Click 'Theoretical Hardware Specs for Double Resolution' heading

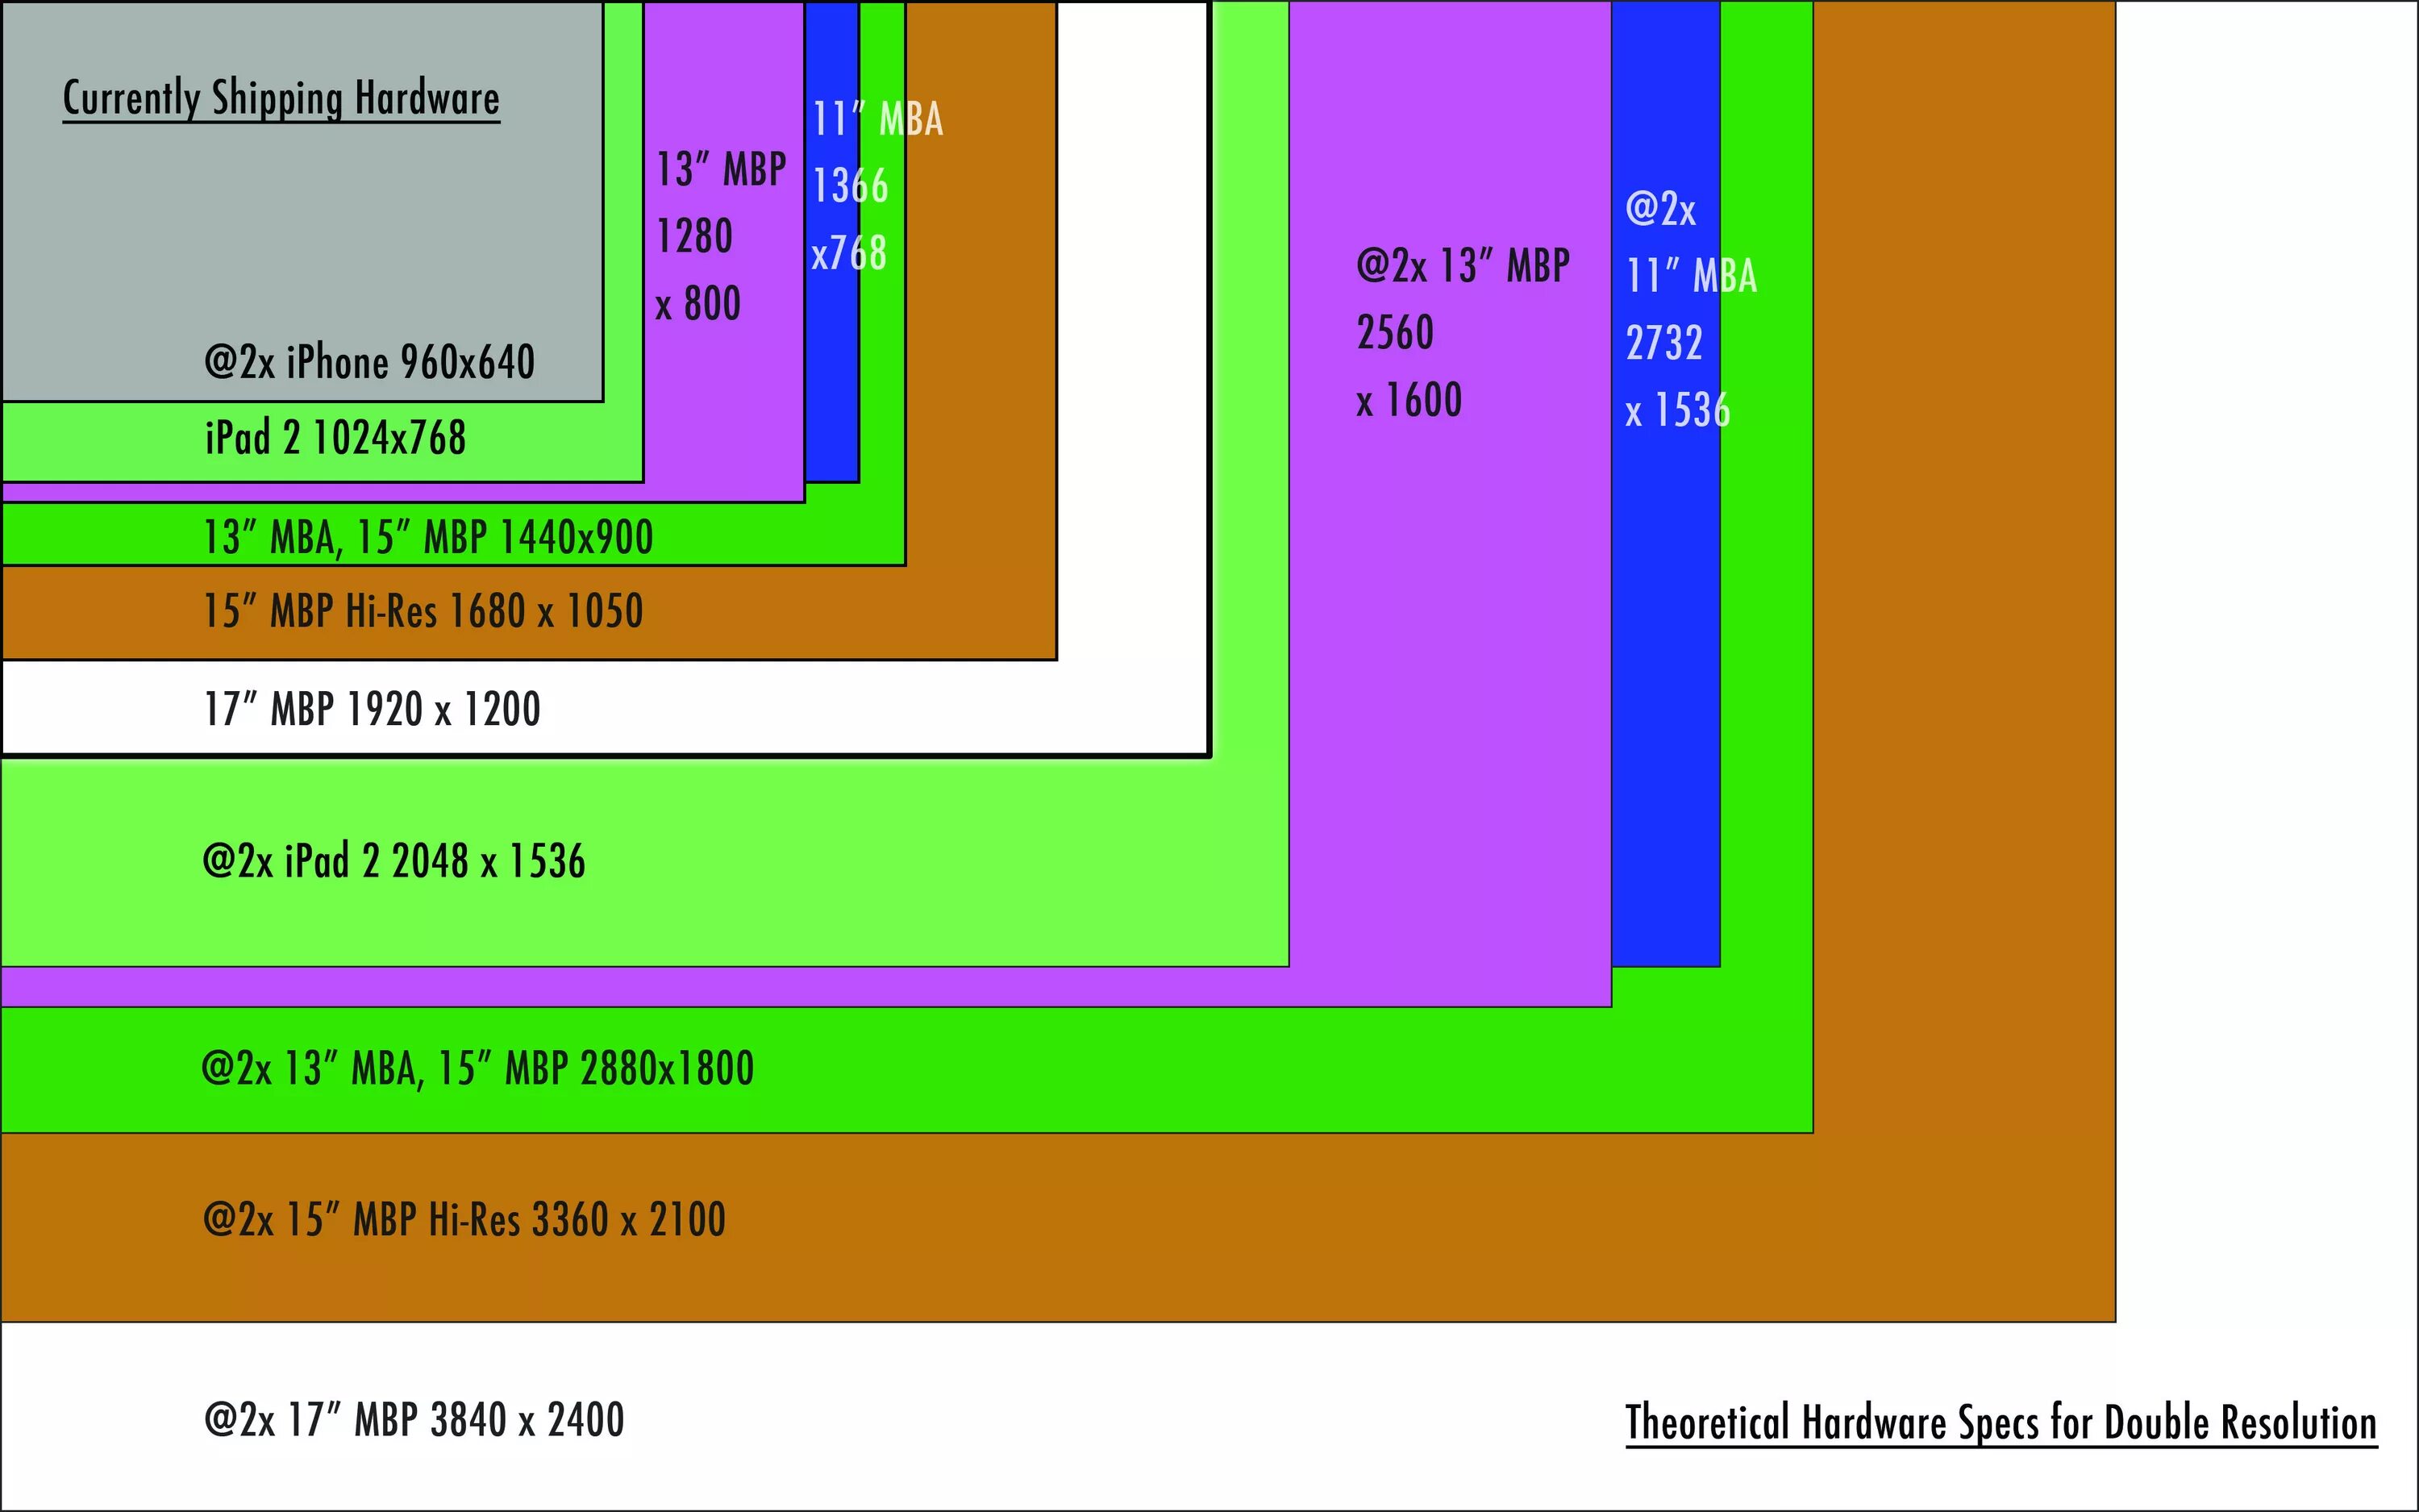tap(2001, 1423)
